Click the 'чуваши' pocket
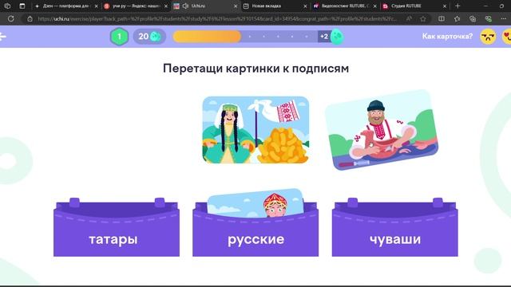 click(x=394, y=228)
